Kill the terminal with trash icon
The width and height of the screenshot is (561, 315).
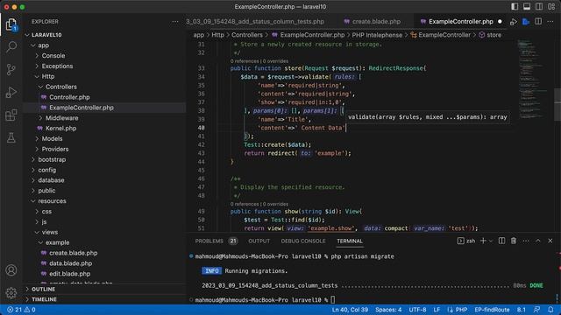coord(514,241)
